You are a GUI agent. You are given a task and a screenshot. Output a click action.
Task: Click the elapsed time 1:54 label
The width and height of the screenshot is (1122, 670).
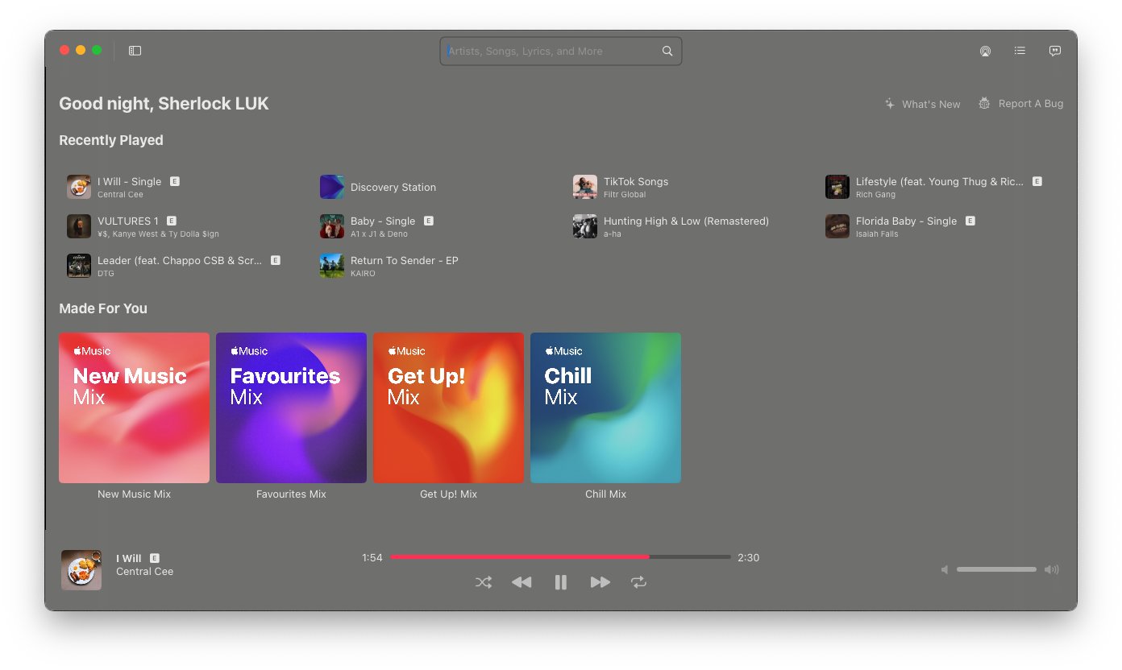tap(372, 557)
